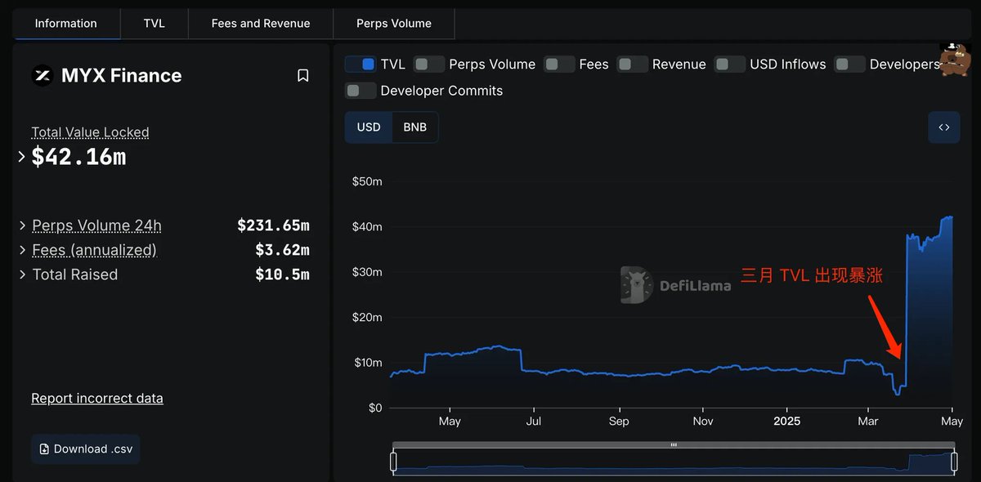Viewport: 981px width, 482px height.
Task: Expand the Perps Volume 24h row
Action: (23, 225)
